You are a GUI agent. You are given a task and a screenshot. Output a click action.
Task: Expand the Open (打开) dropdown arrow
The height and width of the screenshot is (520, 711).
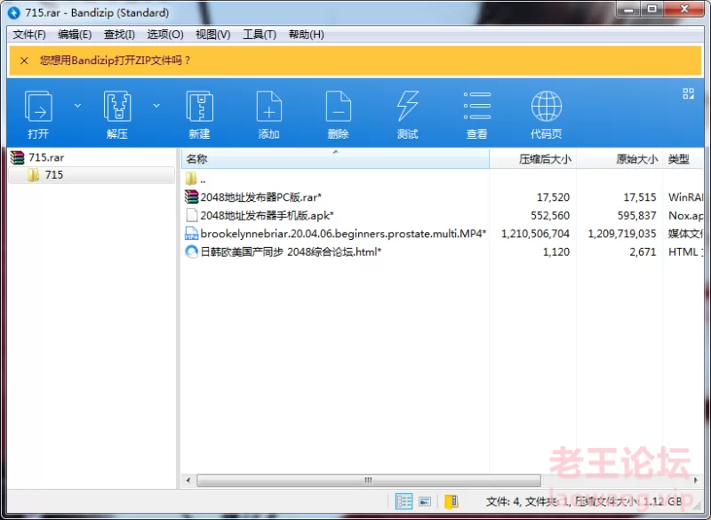tap(77, 106)
